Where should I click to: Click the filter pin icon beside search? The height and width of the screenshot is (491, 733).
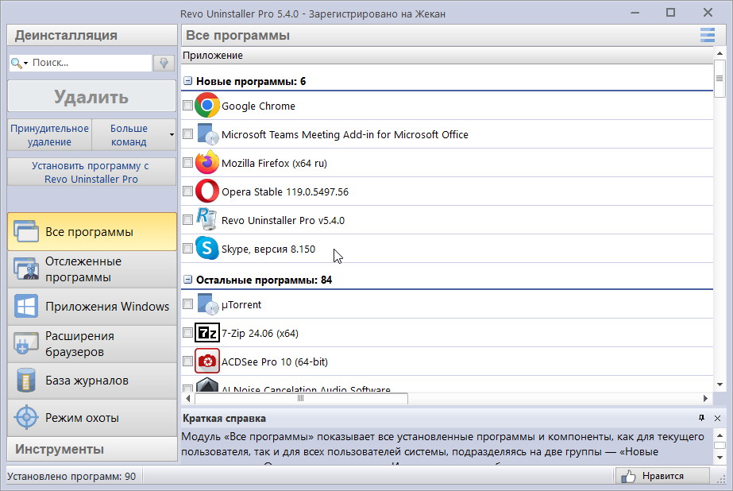[x=164, y=63]
